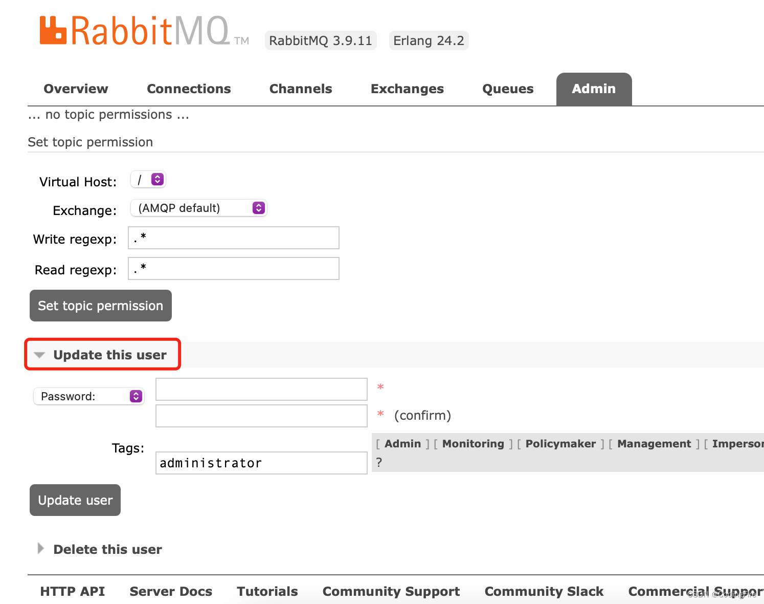Screen dimensions: 764x604
Task: Open the Password type dropdown
Action: click(x=89, y=396)
